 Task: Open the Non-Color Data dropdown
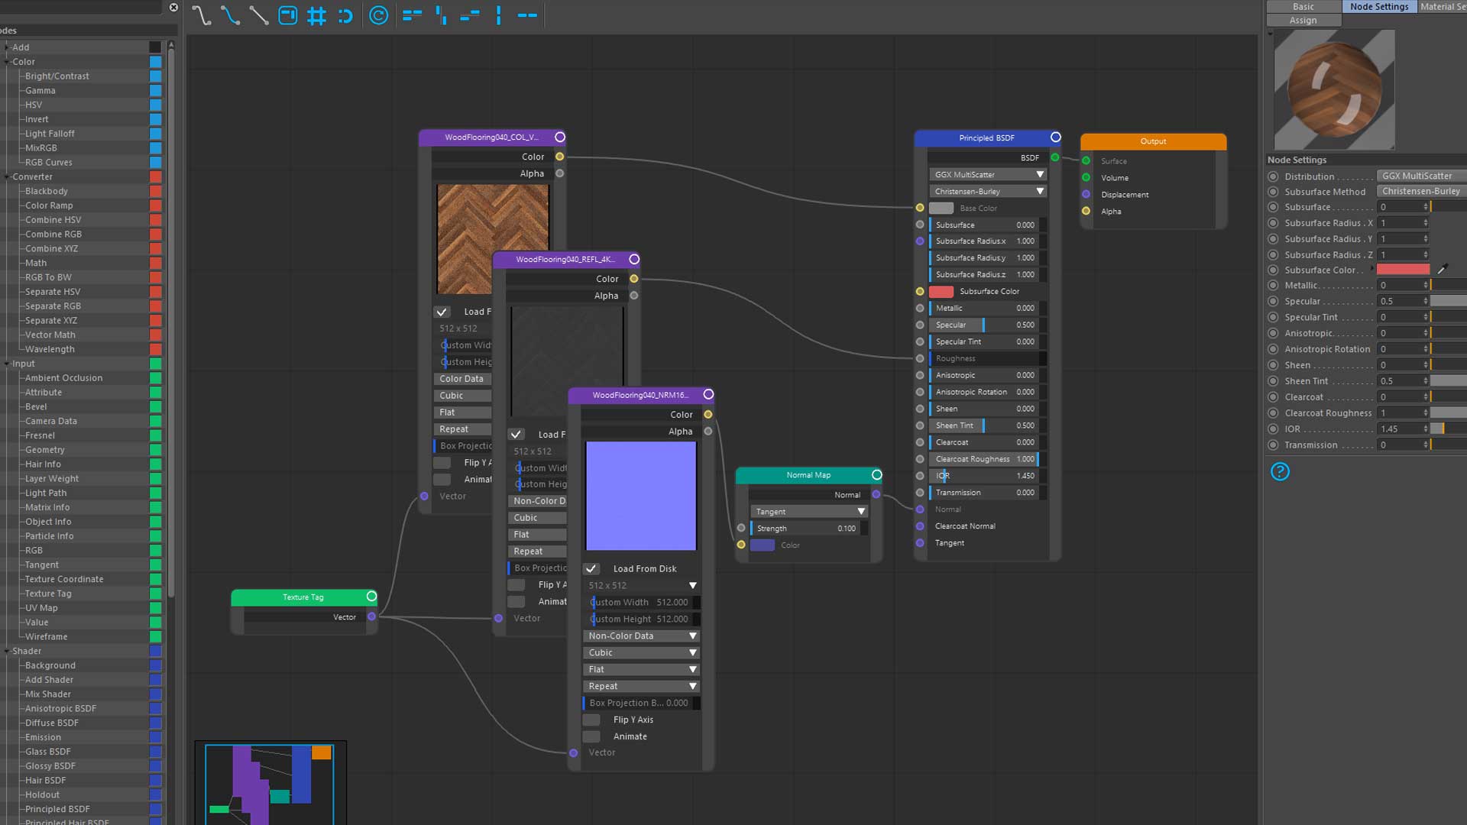point(642,636)
